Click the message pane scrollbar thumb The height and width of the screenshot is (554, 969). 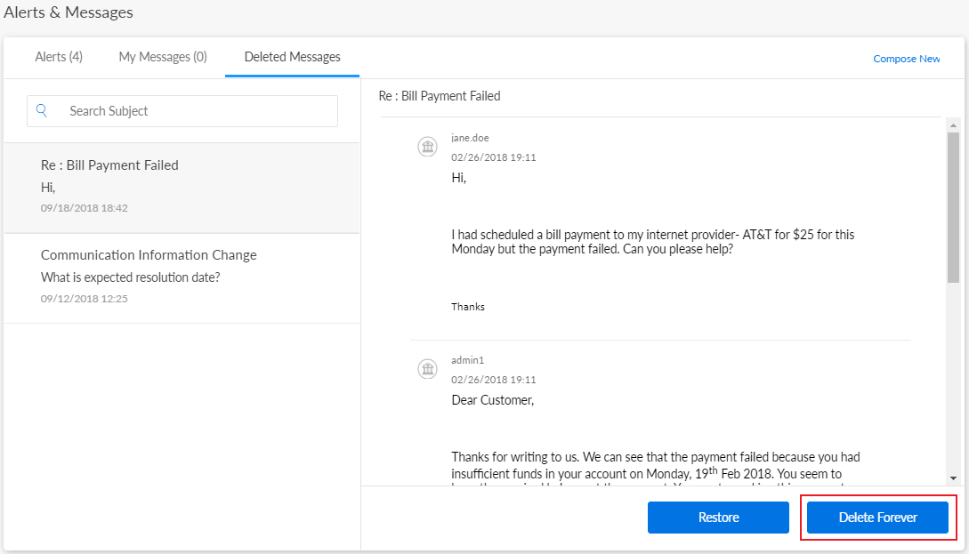tap(953, 206)
